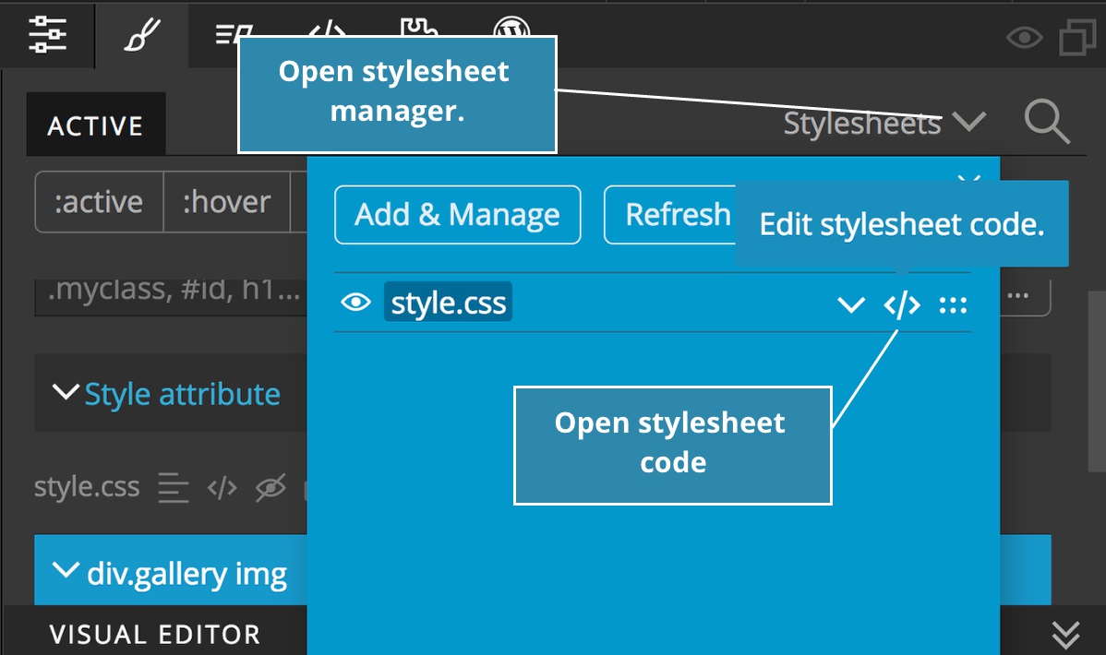Click the Add & Manage button
Screen dimensions: 1106x655
(x=458, y=215)
